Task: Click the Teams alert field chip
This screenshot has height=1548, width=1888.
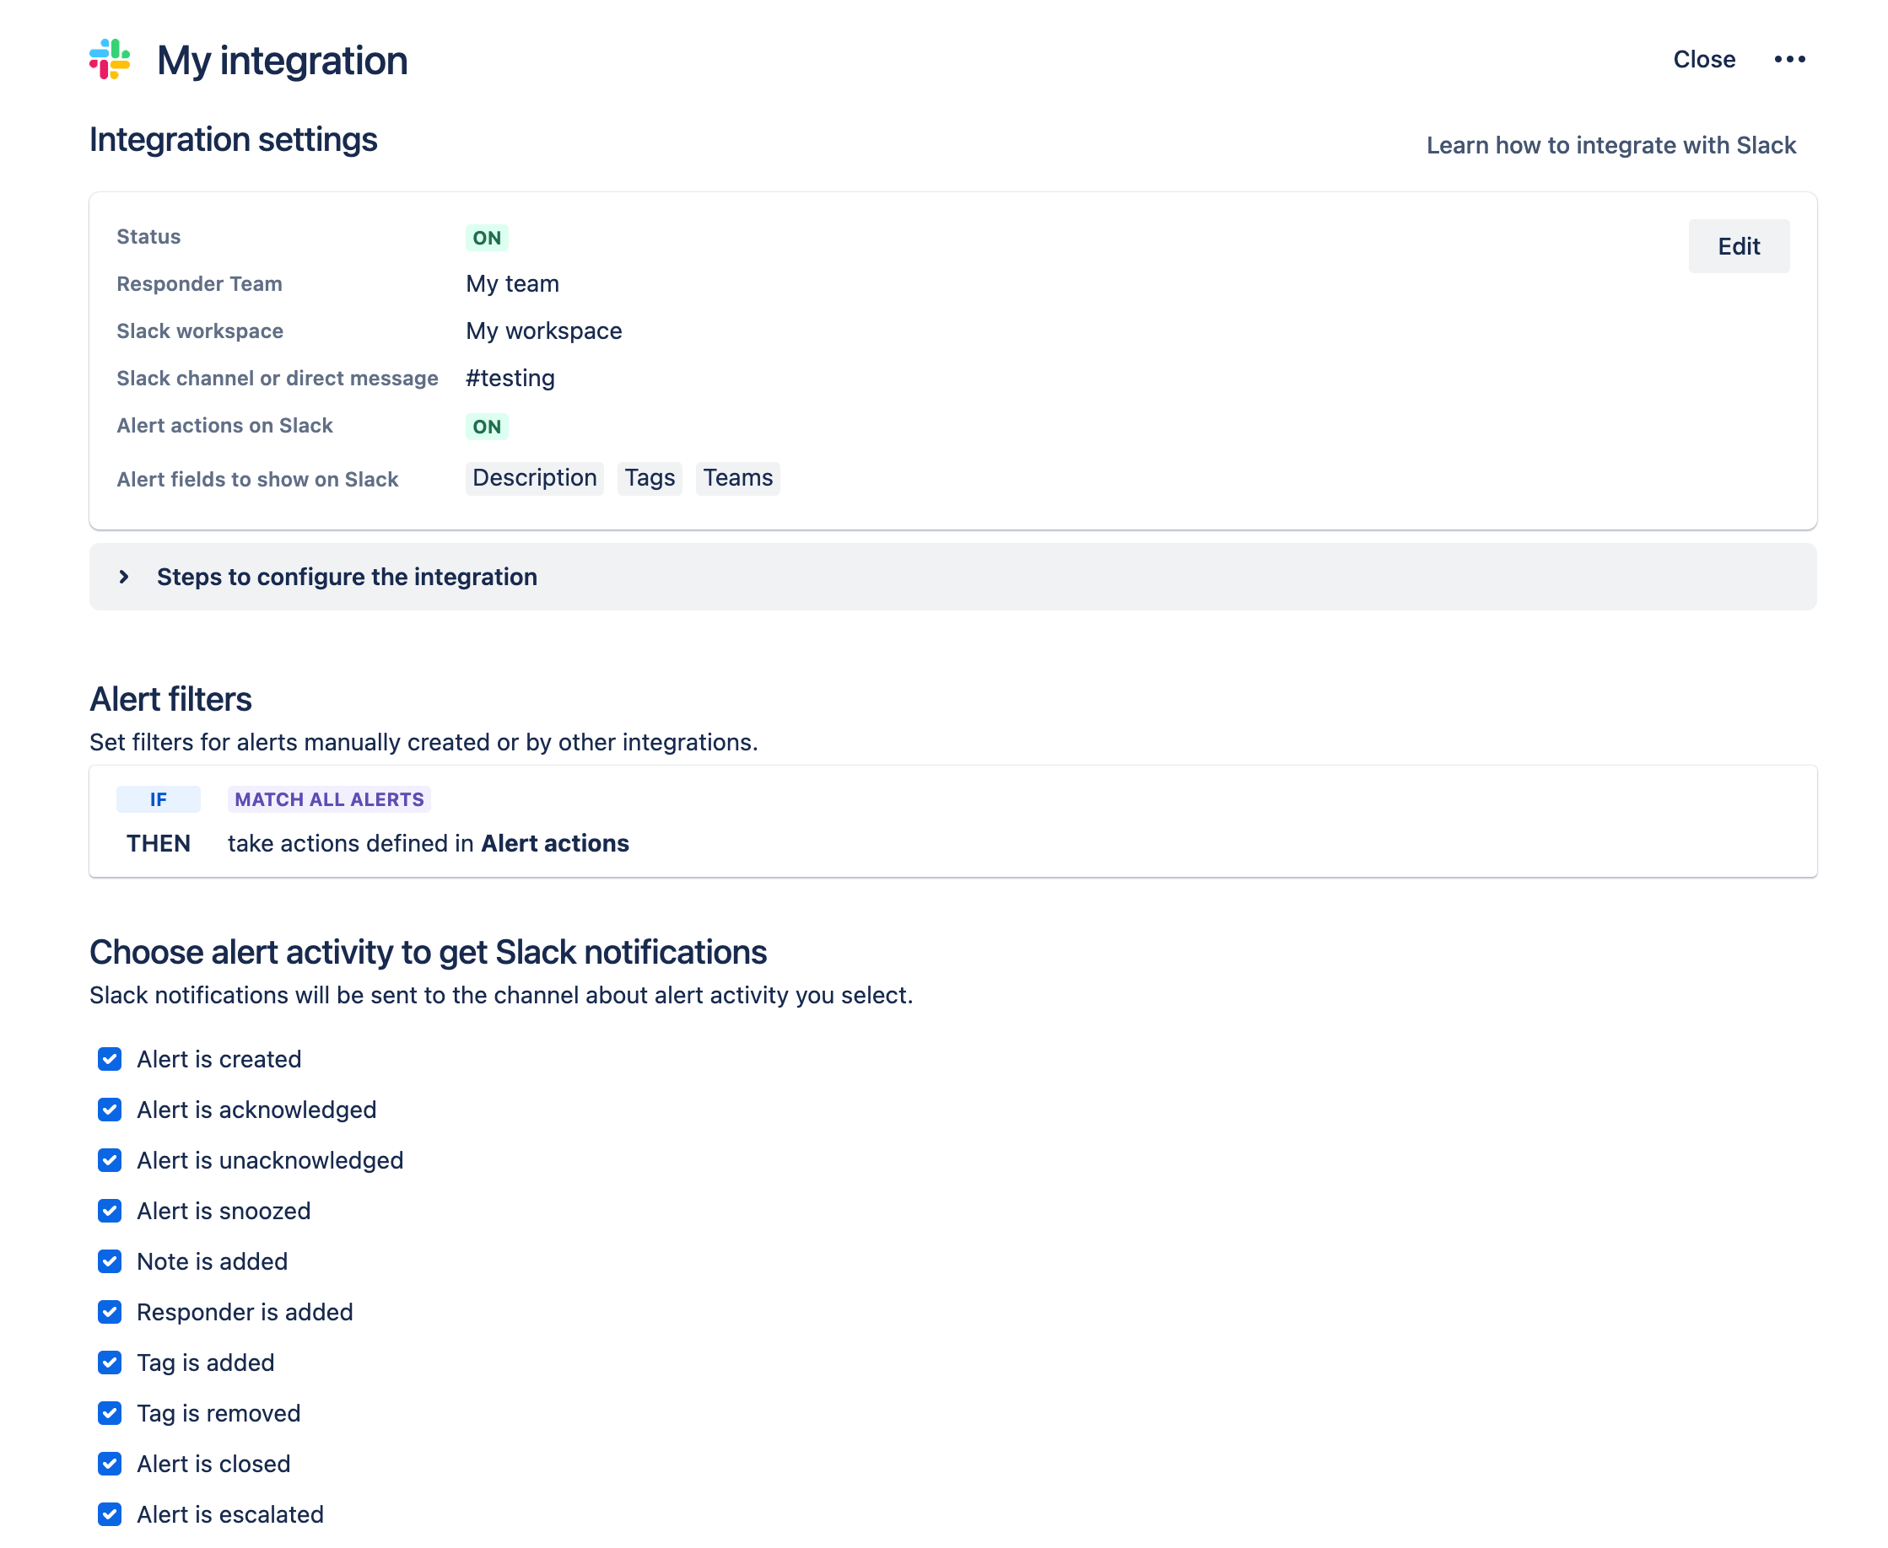Action: click(738, 478)
